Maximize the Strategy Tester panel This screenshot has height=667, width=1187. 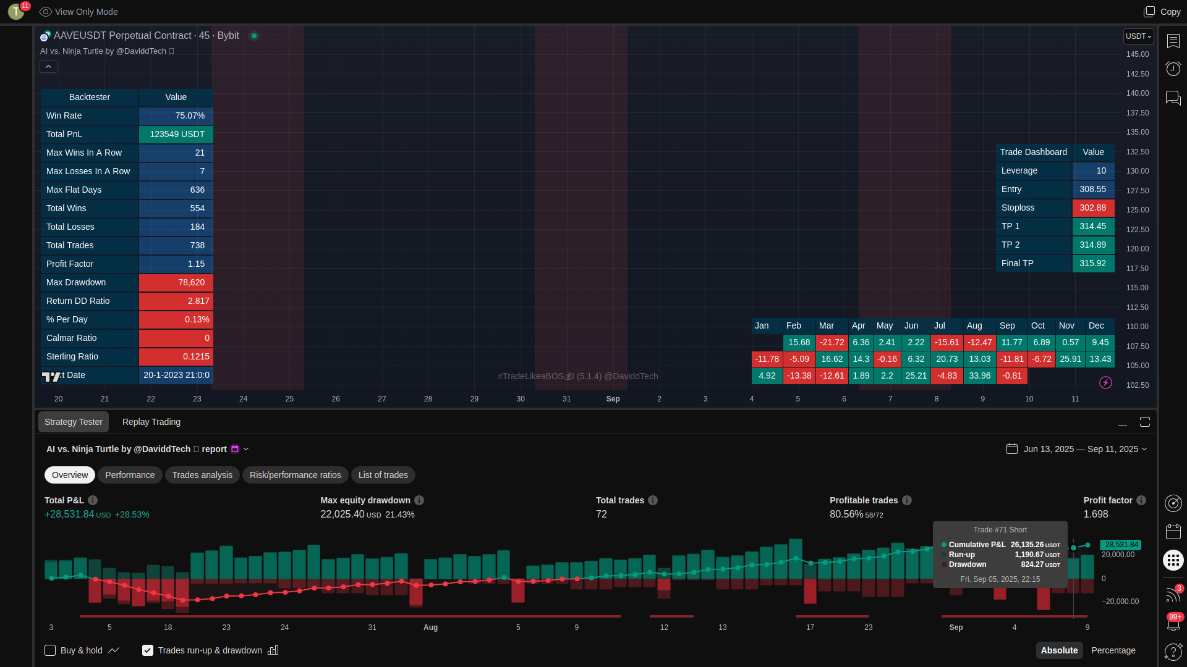1144,422
